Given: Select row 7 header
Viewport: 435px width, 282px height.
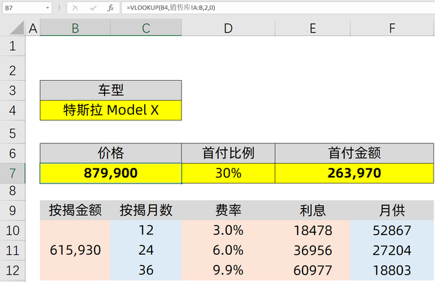Looking at the screenshot, I should coord(12,173).
